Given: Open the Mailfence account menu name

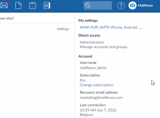Looking at the screenshot, I should point(145,5).
